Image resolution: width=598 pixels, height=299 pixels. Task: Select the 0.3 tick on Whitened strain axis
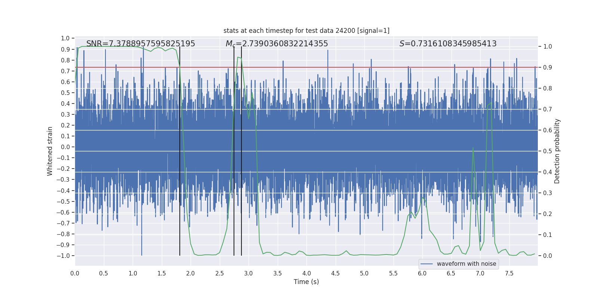point(65,115)
